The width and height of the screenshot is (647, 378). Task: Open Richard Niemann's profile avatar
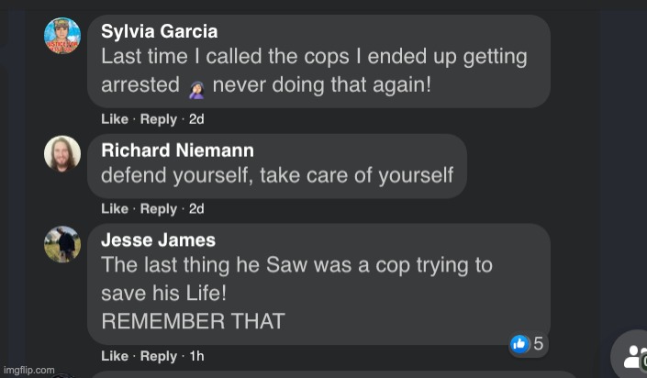tap(62, 154)
